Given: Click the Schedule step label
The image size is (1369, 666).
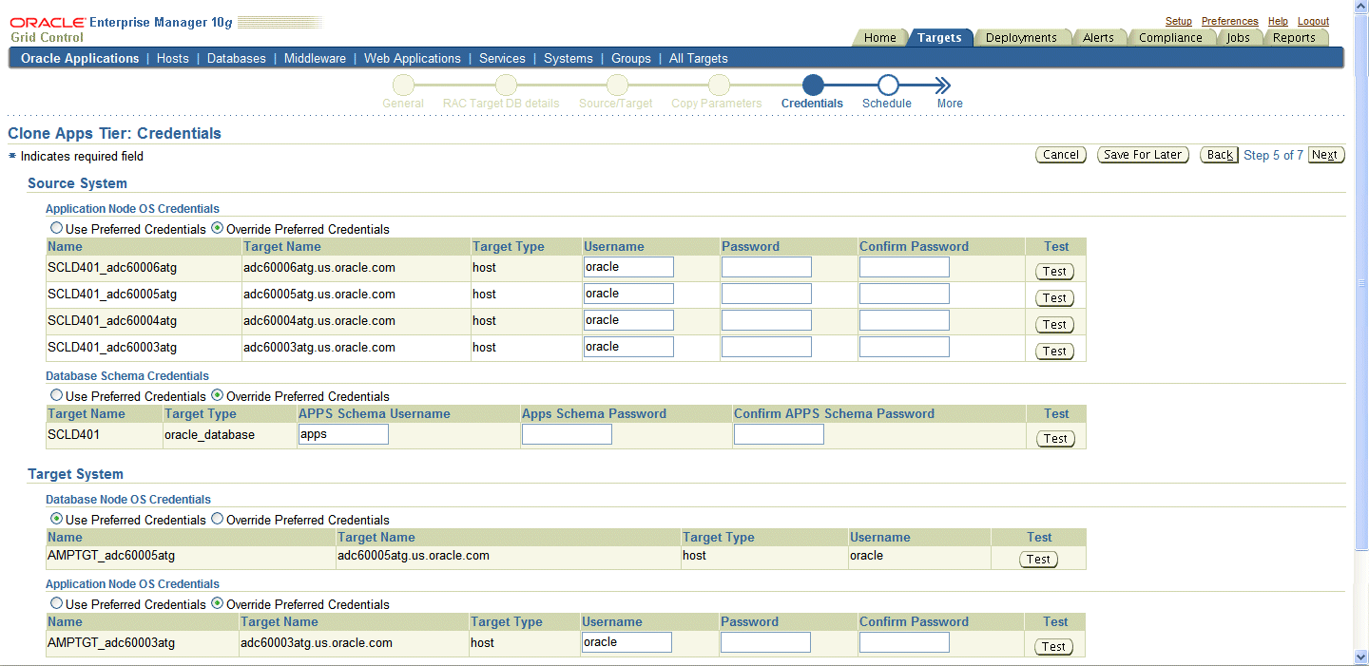Looking at the screenshot, I should [x=886, y=104].
